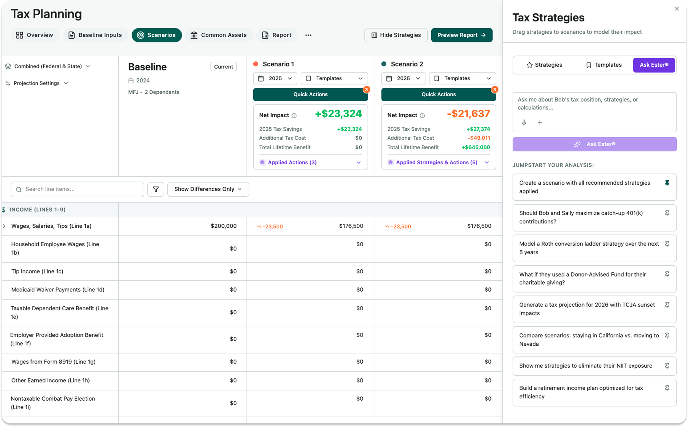Screen dimensions: 688x427
Task: Open the three-dots more options menu
Action: pyautogui.click(x=308, y=35)
